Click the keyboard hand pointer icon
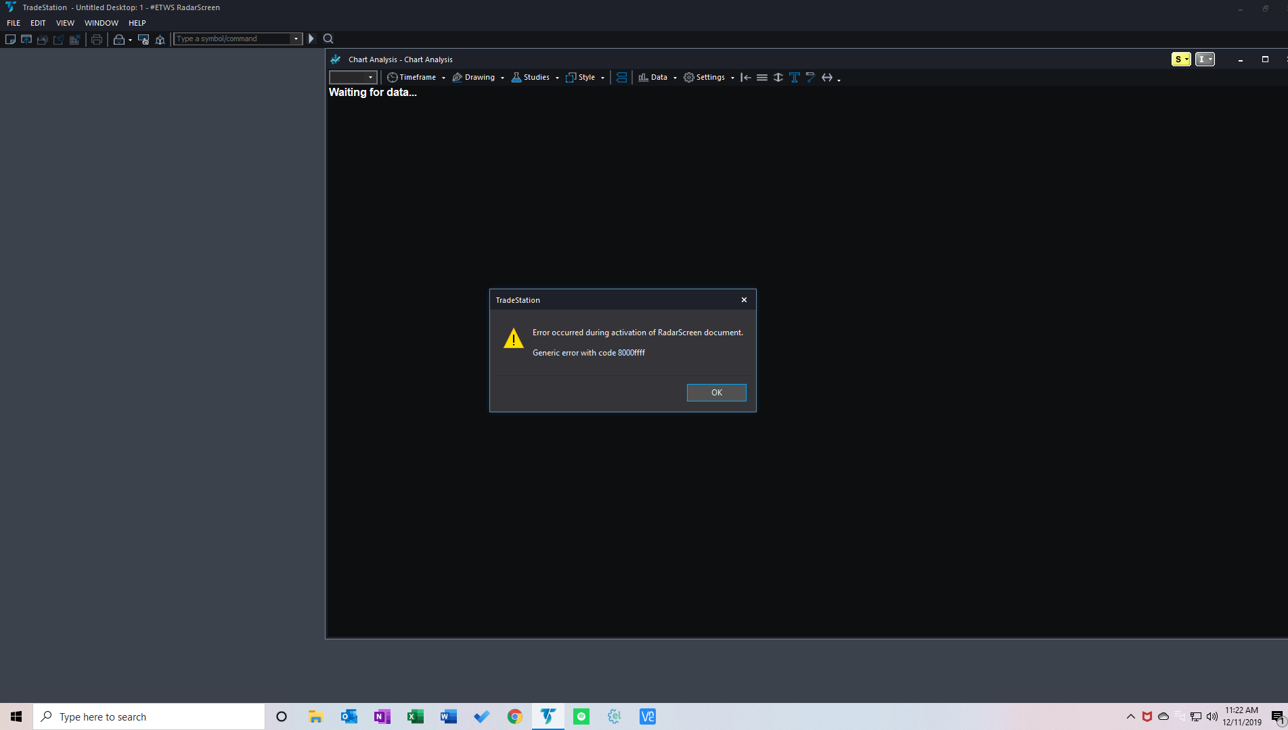 click(x=143, y=39)
